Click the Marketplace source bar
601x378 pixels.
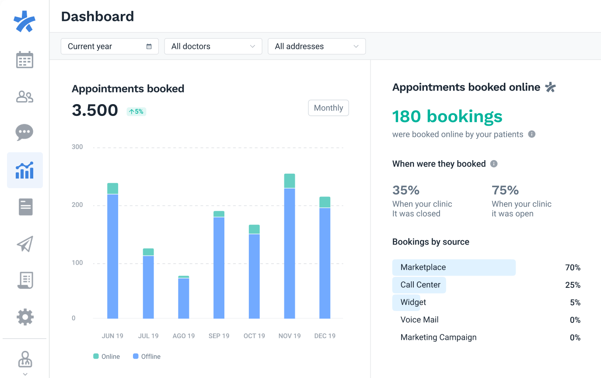click(x=454, y=267)
